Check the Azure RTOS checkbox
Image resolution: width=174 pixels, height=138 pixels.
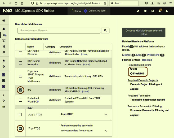click(x=20, y=115)
